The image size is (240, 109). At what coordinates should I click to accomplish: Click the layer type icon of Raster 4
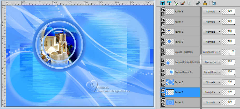coord(163,20)
